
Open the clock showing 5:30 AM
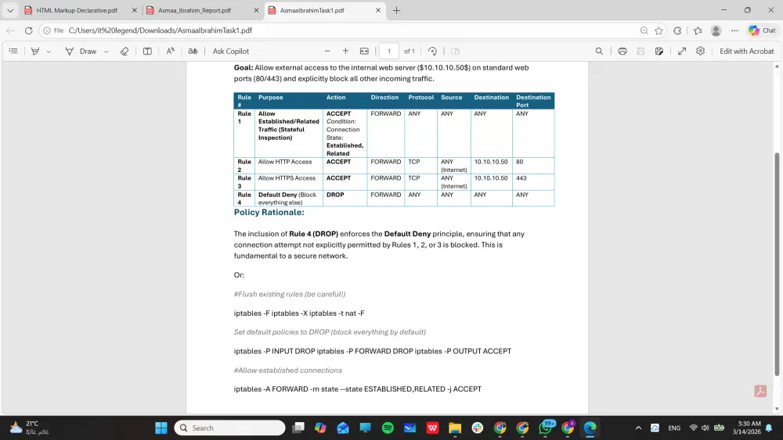click(x=748, y=427)
